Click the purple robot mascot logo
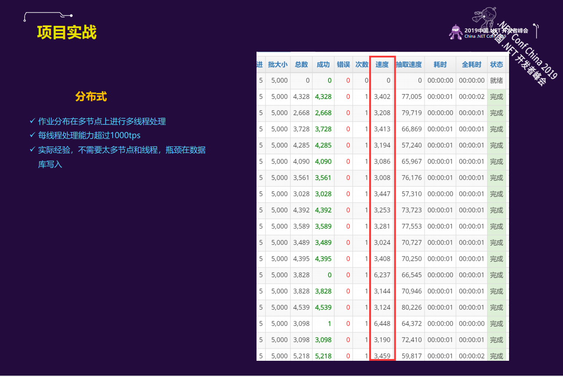Image resolution: width=563 pixels, height=377 pixels. [456, 32]
